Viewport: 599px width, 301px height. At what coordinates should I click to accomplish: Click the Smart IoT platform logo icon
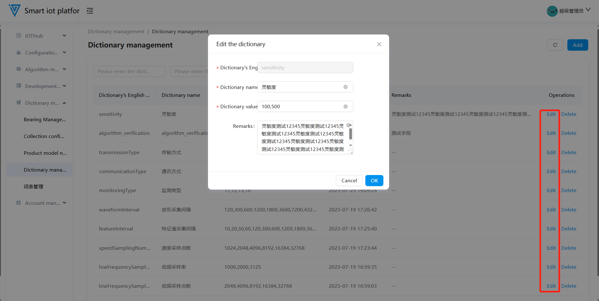15,10
